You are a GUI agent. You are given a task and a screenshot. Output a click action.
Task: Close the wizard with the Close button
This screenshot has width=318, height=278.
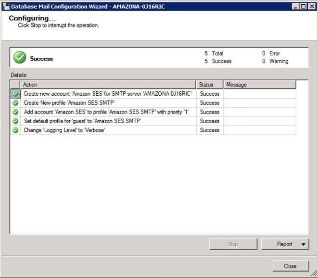291,266
